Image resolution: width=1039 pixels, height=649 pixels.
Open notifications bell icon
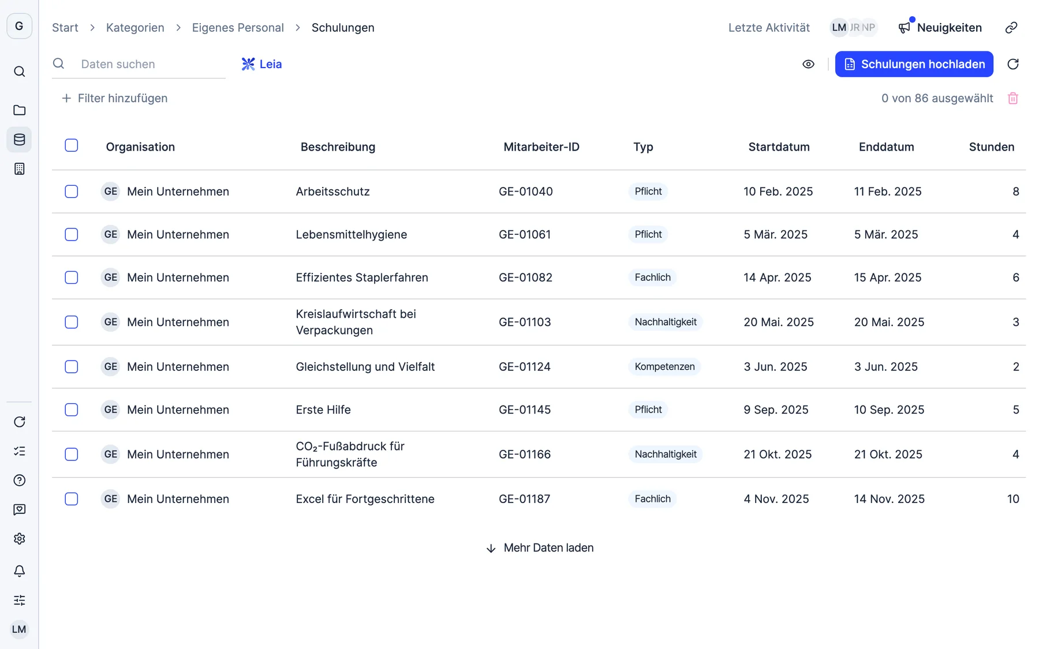(19, 571)
